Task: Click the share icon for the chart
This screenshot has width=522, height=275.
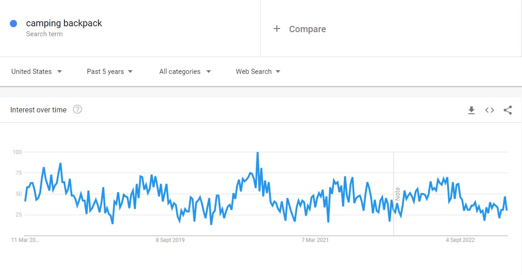Action: tap(507, 110)
